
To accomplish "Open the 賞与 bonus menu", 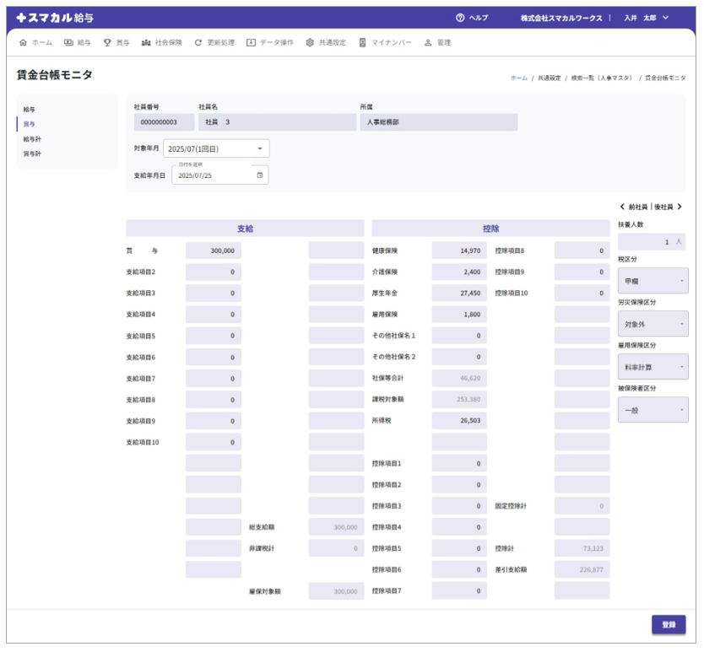I will click(x=116, y=42).
